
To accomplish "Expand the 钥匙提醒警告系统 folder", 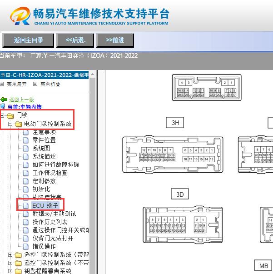I will pyautogui.click(x=10, y=271).
